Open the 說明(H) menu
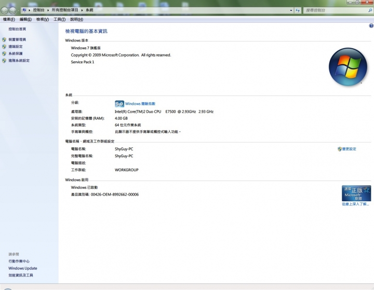The image size is (374, 290). click(x=76, y=19)
